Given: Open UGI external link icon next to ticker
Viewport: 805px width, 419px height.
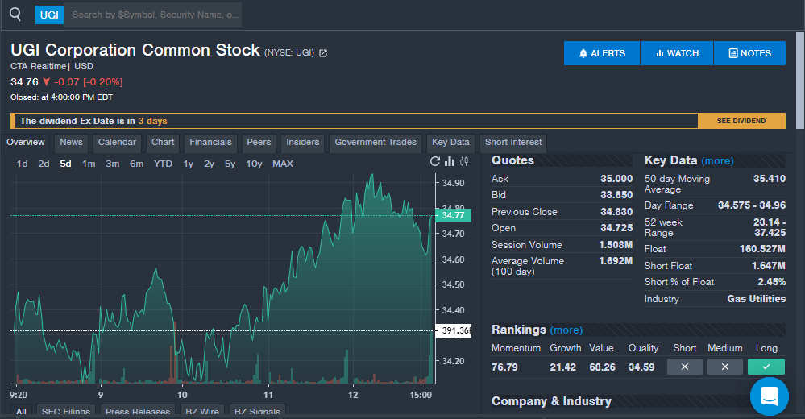Looking at the screenshot, I should 323,53.
